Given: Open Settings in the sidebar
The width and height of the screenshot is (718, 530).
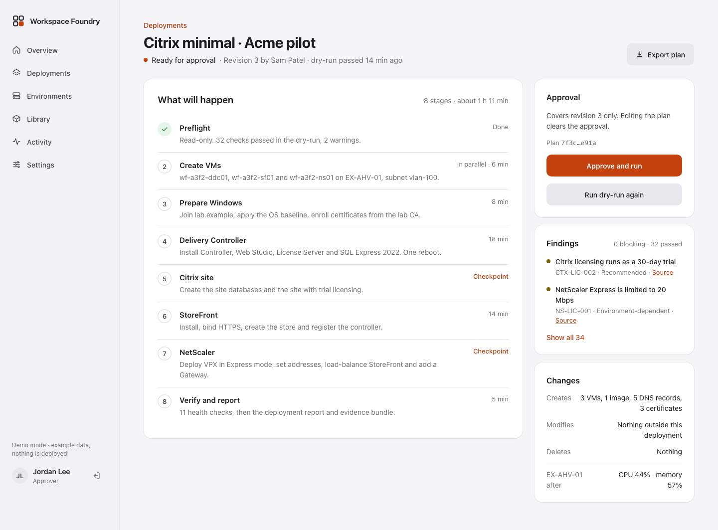Looking at the screenshot, I should point(60,165).
